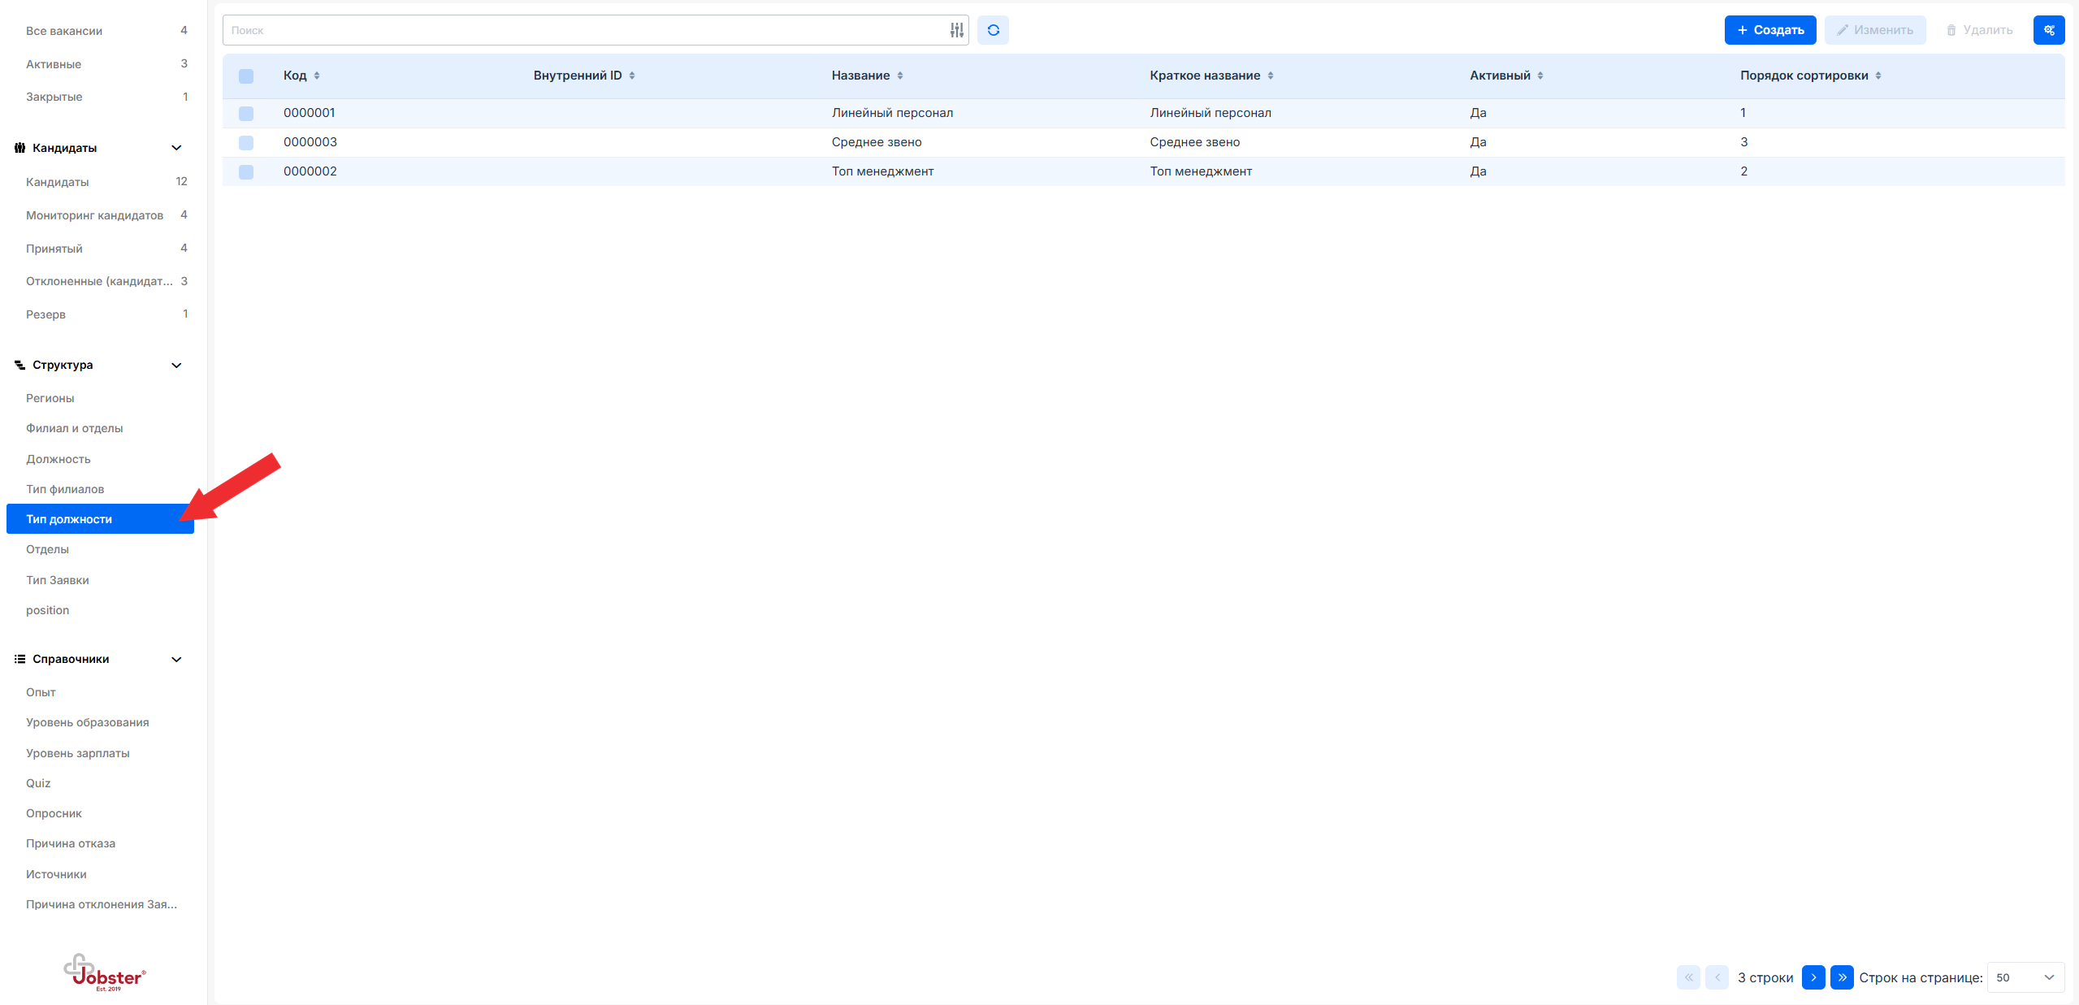Image resolution: width=2079 pixels, height=1005 pixels.
Task: Click into the Поиск search field
Action: [585, 30]
